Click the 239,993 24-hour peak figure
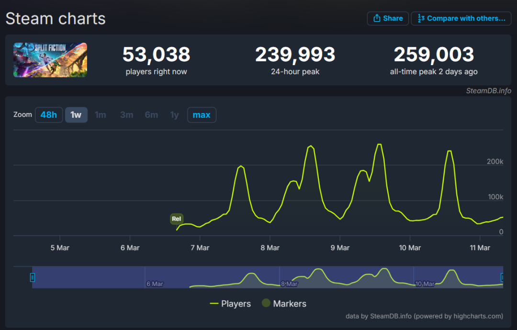The width and height of the screenshot is (517, 330). pos(295,55)
